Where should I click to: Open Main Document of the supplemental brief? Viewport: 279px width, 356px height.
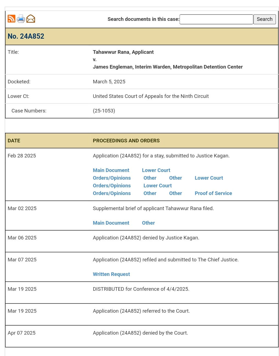click(111, 223)
